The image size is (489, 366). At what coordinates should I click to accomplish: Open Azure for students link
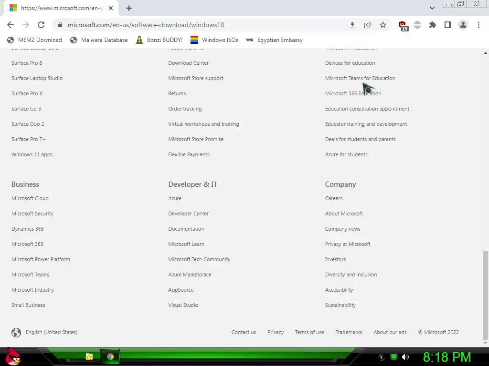(346, 154)
